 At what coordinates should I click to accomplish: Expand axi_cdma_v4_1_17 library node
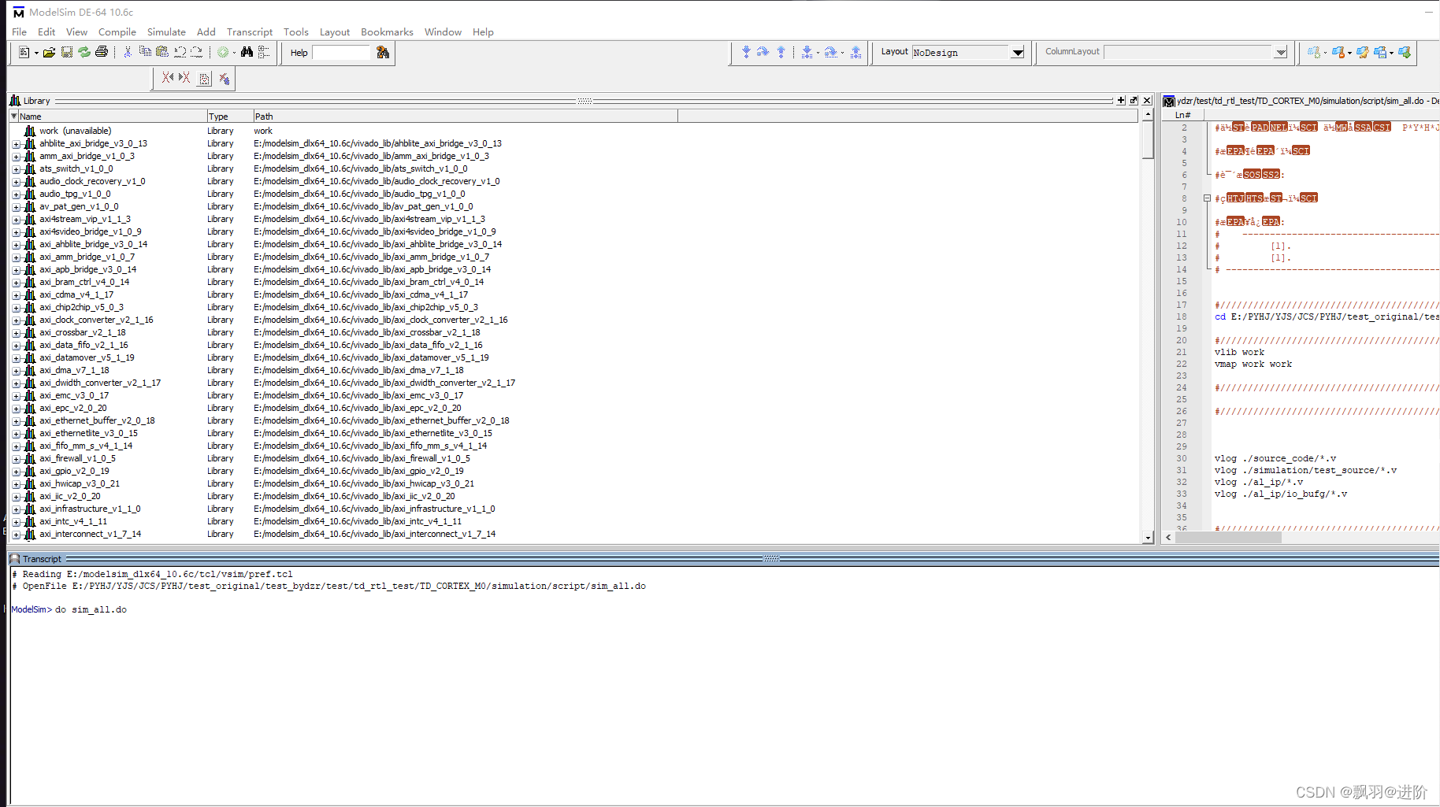pyautogui.click(x=16, y=295)
